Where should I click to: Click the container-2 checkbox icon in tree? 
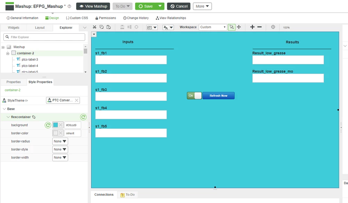tap(14, 53)
